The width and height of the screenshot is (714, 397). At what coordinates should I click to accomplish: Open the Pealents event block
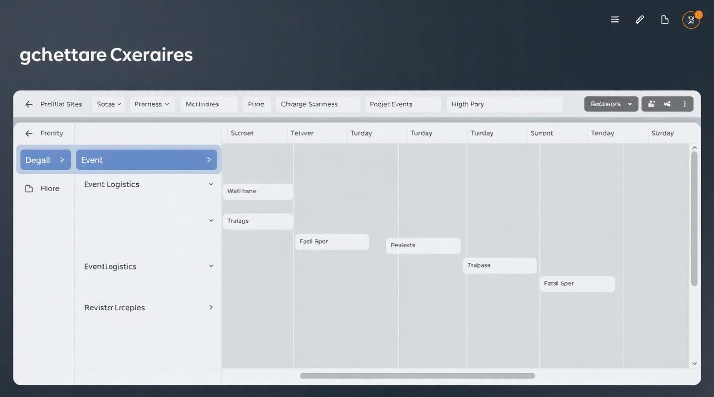(x=423, y=246)
